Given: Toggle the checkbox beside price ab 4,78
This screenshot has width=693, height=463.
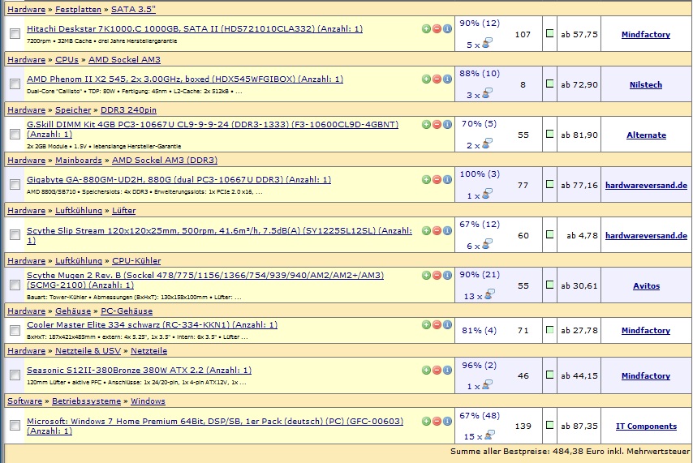Looking at the screenshot, I should click(x=550, y=234).
